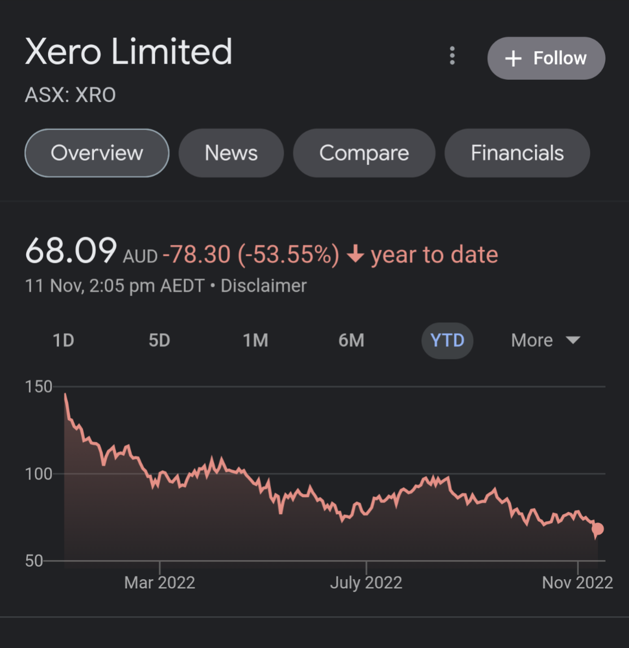Click the plus icon on Follow button
Viewport: 629px width, 648px height.
pyautogui.click(x=513, y=58)
